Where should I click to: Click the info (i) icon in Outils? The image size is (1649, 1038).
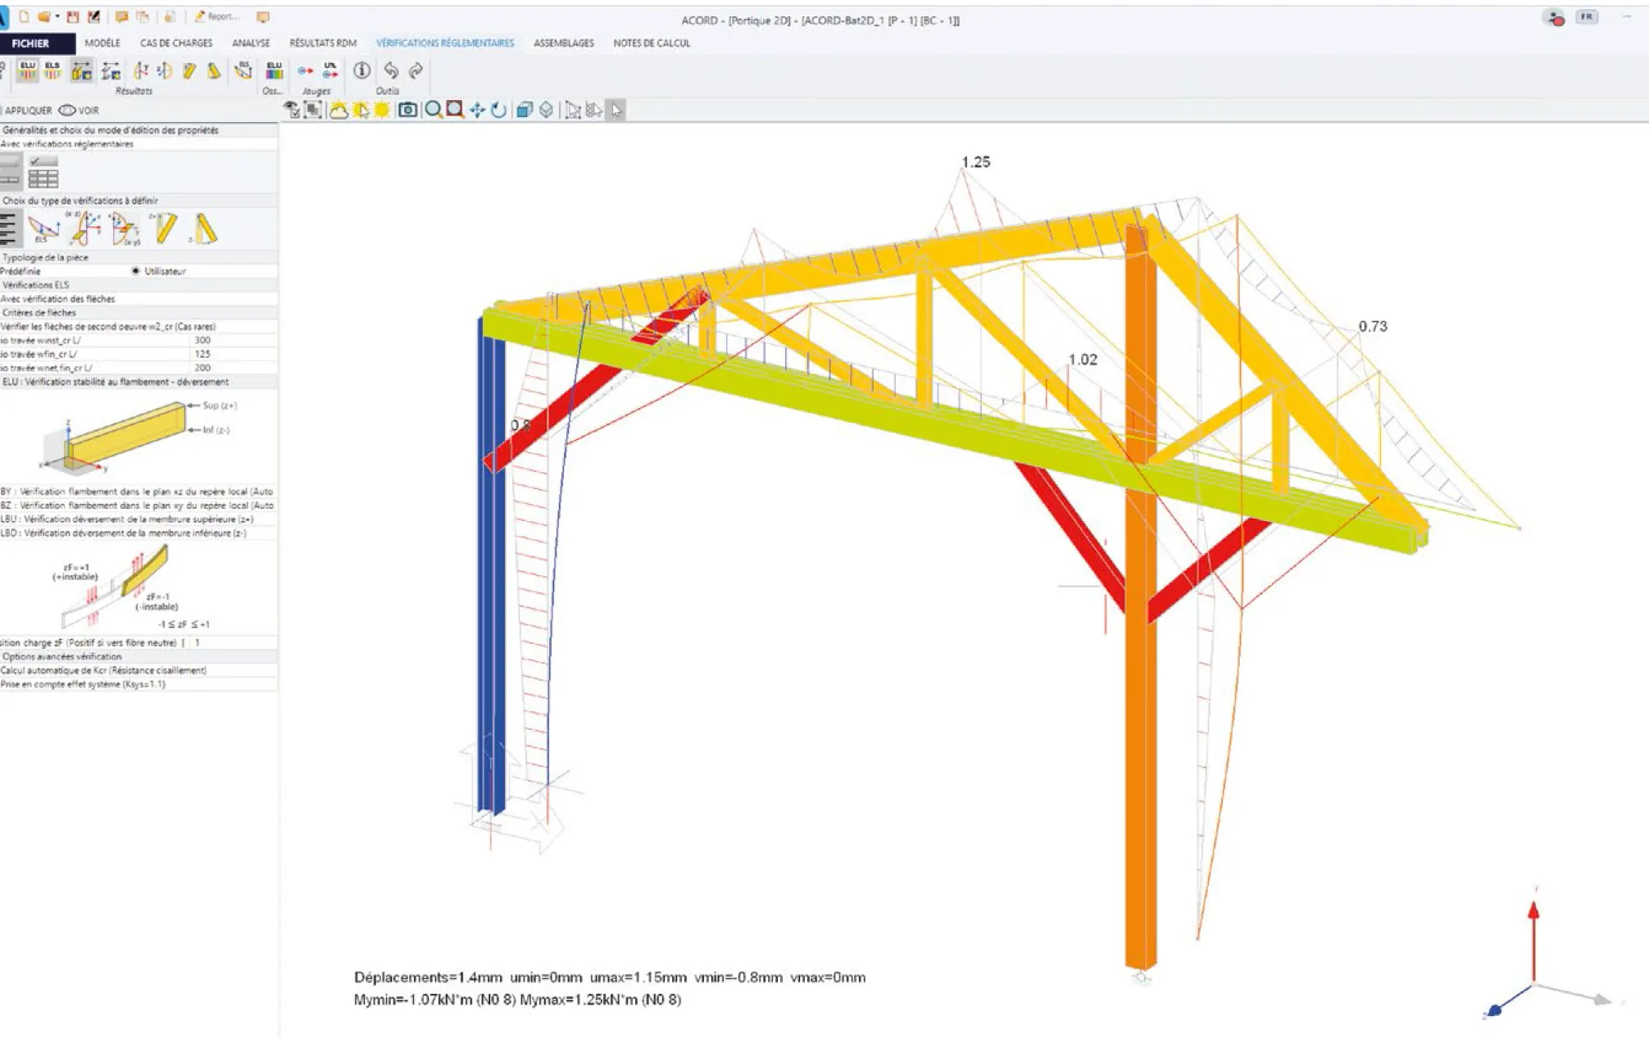point(361,70)
